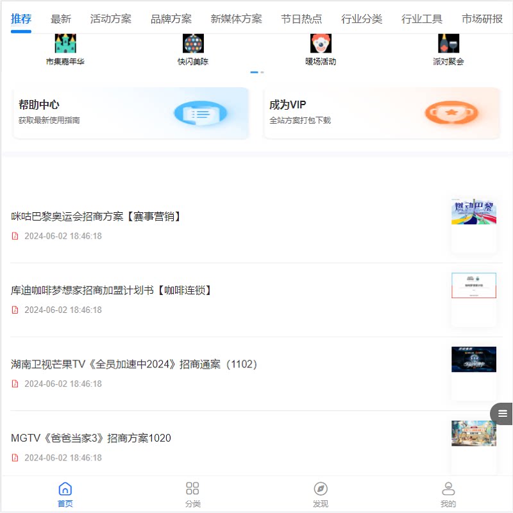Click PDF icon beside 湖南卫视芒果TV date

15,383
